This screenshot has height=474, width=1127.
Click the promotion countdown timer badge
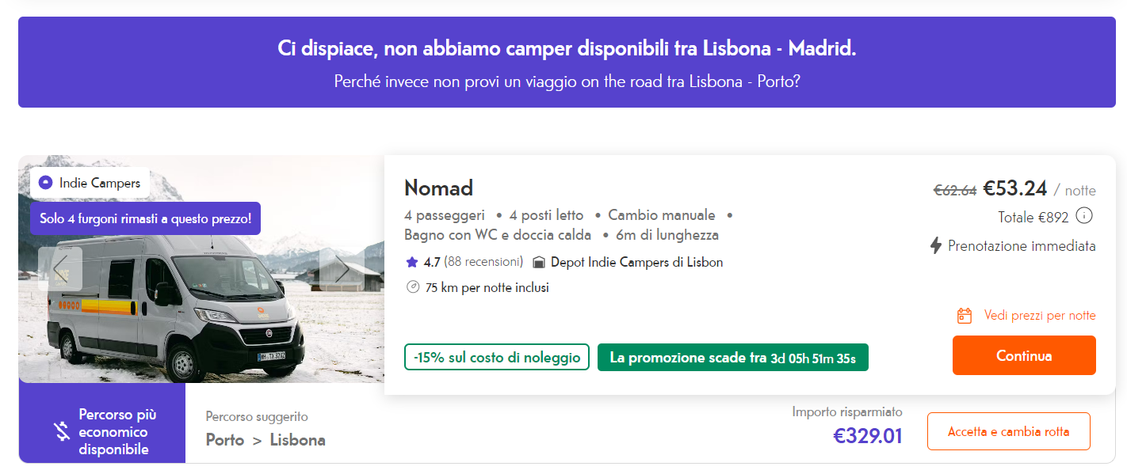pyautogui.click(x=733, y=358)
